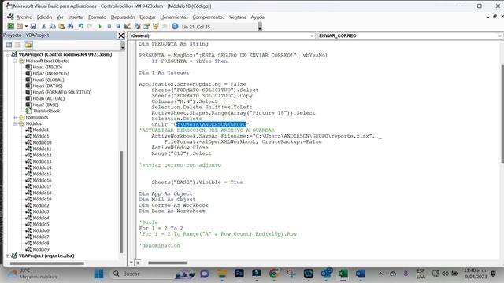Click the Copy toolbar icon
This screenshot has width=504, height=283.
[53, 26]
